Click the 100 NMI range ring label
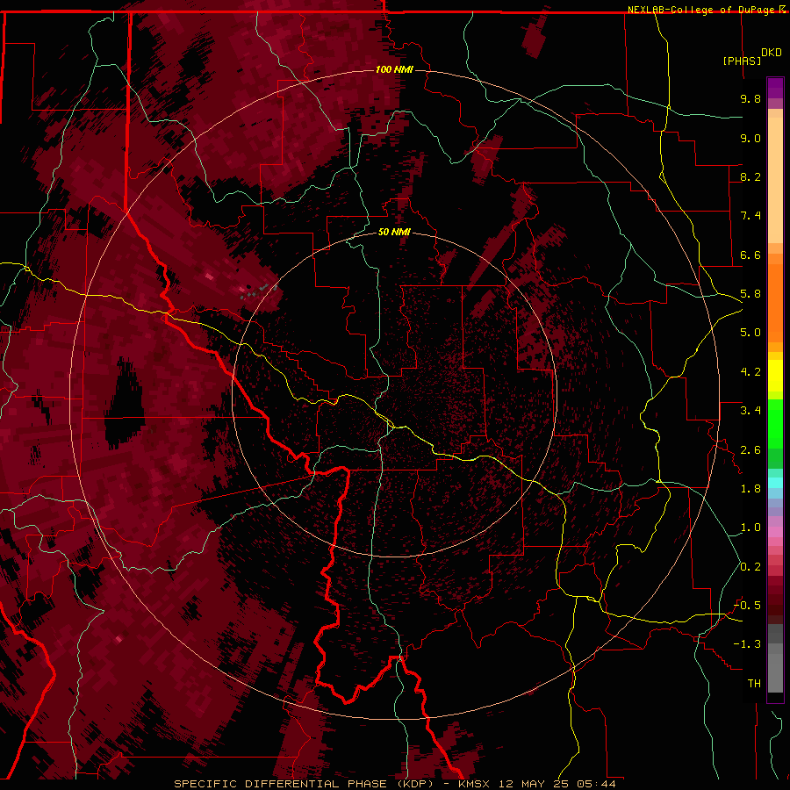The width and height of the screenshot is (790, 790). 394,69
